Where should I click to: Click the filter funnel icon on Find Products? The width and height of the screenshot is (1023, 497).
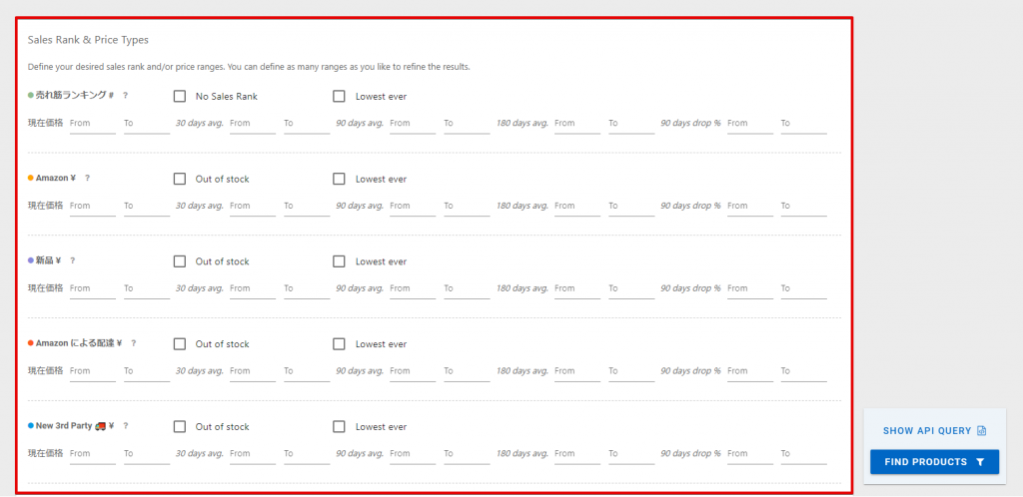pos(980,462)
